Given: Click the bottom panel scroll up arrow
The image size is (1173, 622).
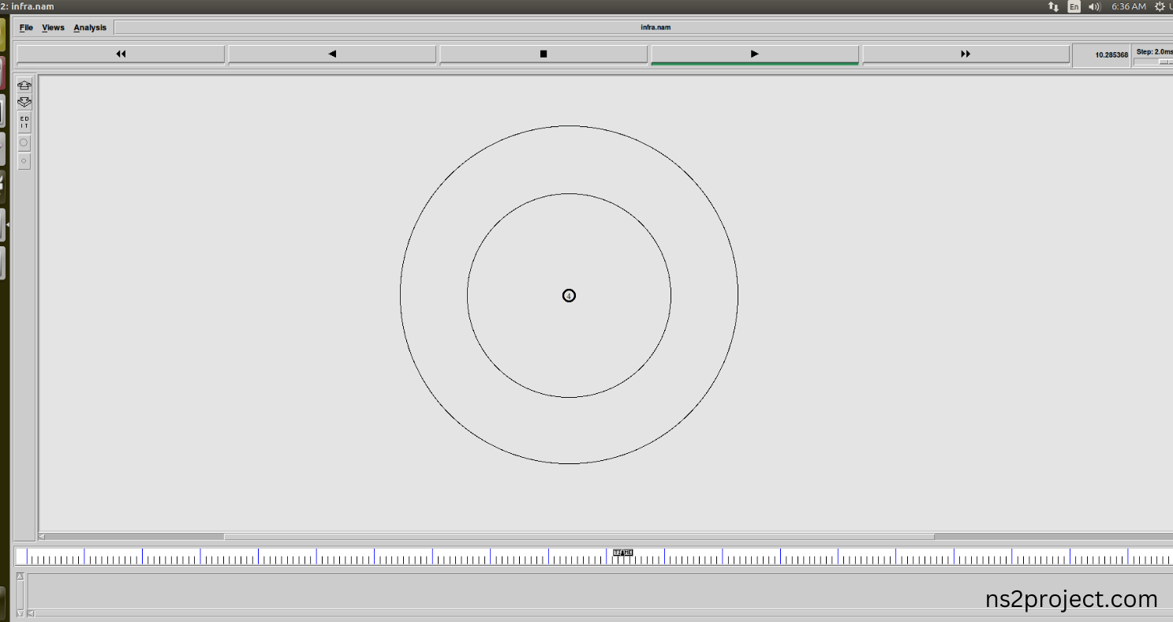Looking at the screenshot, I should click(x=21, y=578).
